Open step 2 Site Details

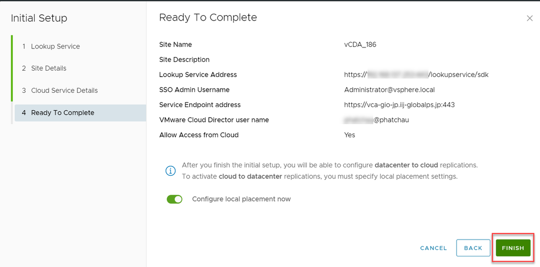(49, 69)
